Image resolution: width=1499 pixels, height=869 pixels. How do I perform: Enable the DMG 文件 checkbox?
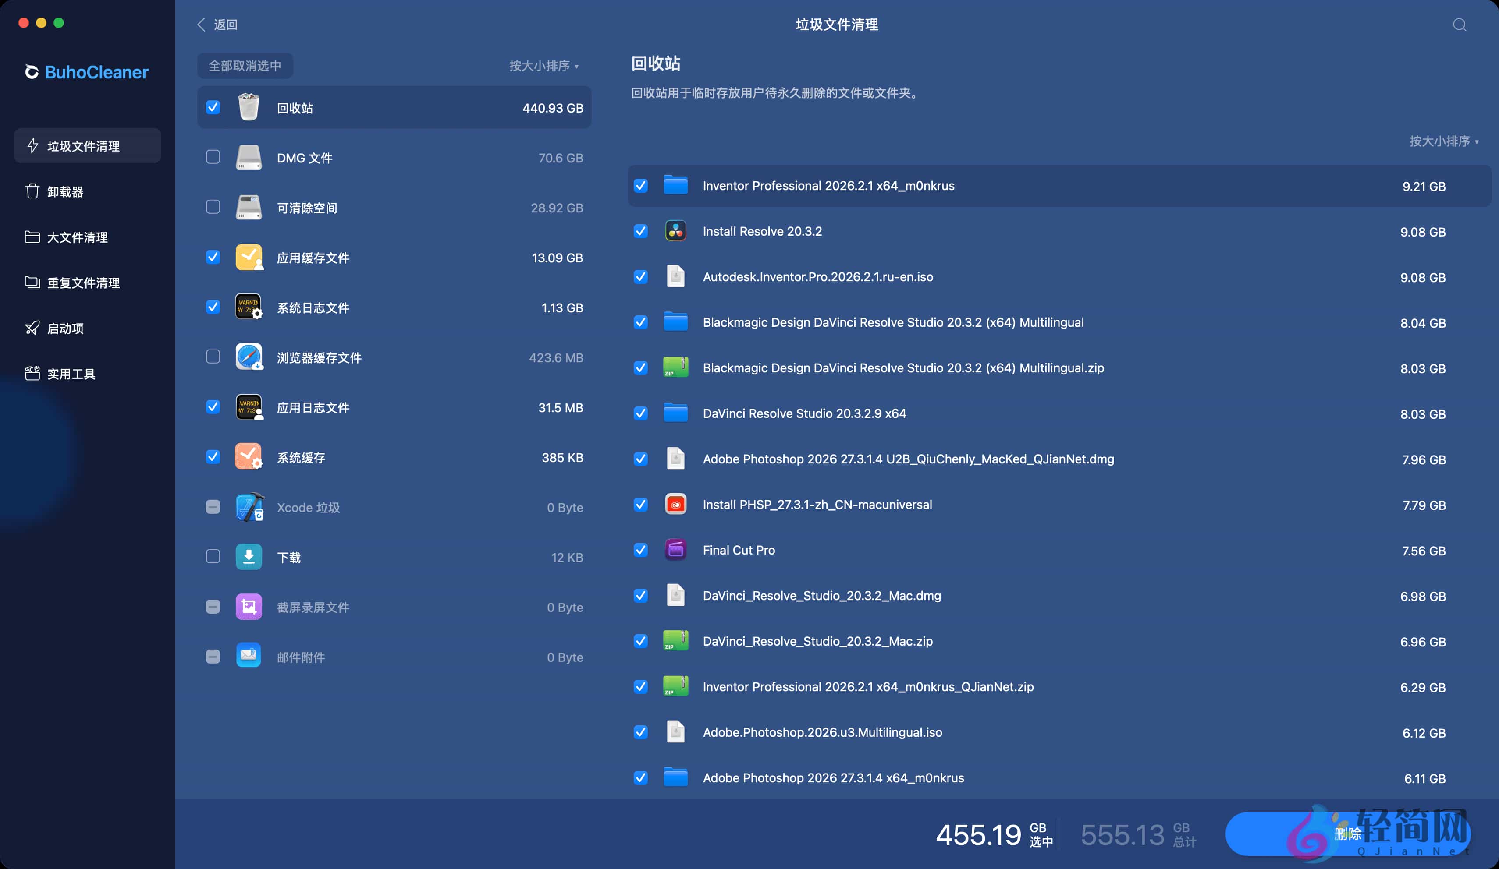click(213, 157)
